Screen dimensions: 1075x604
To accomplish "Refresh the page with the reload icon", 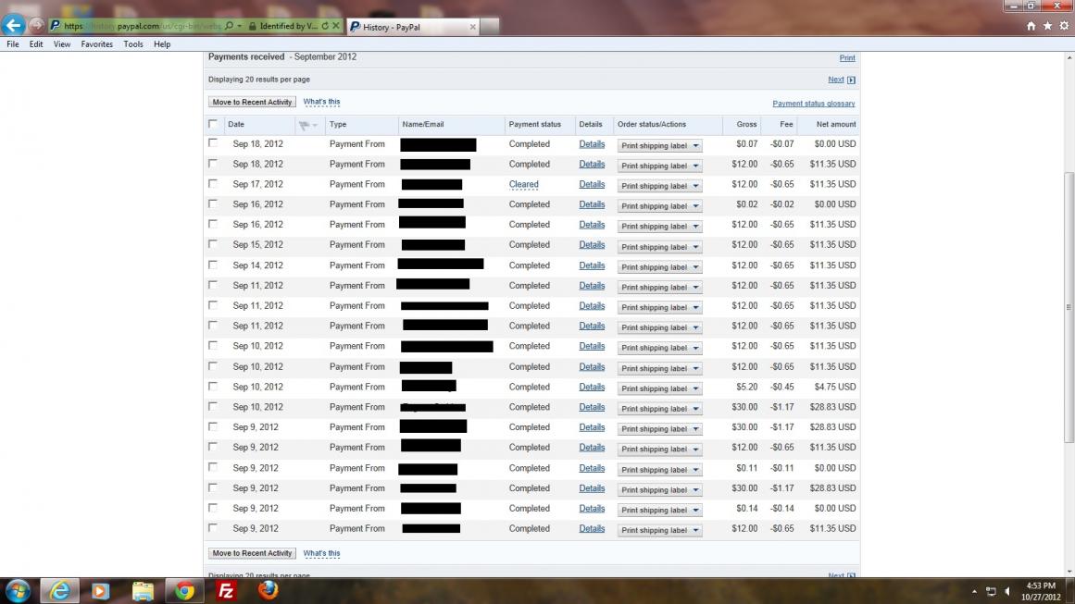I will [325, 26].
